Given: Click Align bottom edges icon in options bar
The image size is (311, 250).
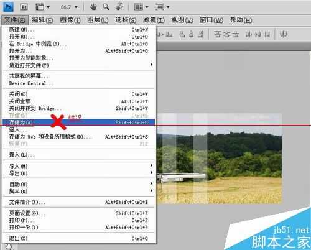Looking at the screenshot, I should [170, 34].
